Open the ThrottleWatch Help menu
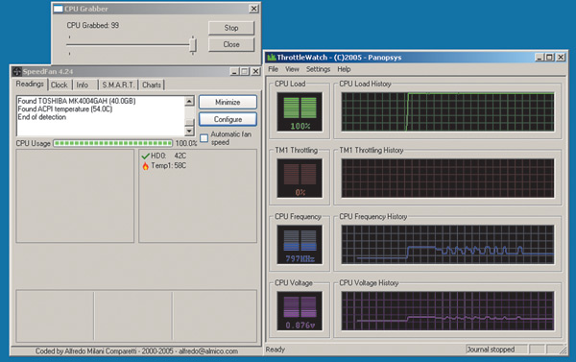 click(344, 69)
